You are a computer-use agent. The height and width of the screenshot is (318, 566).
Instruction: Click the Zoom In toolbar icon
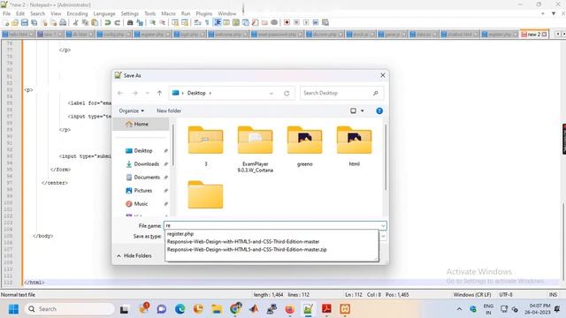coord(153,22)
